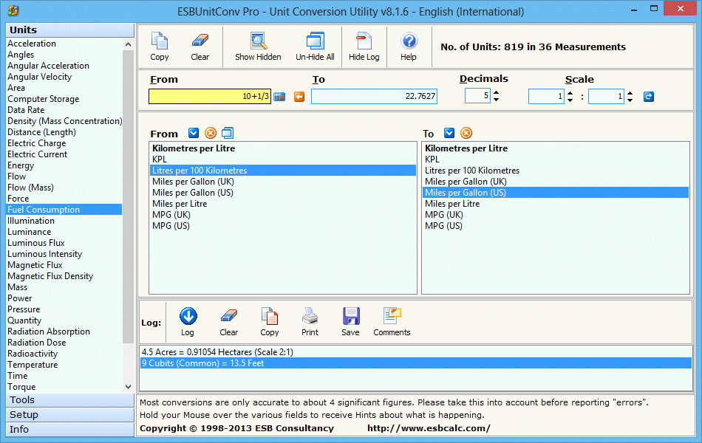Image resolution: width=702 pixels, height=443 pixels.
Task: Select Computer Storage in the Units list
Action: [44, 99]
